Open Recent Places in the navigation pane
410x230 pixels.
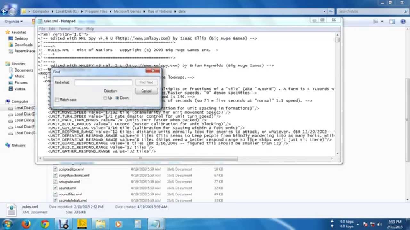pos(22,51)
